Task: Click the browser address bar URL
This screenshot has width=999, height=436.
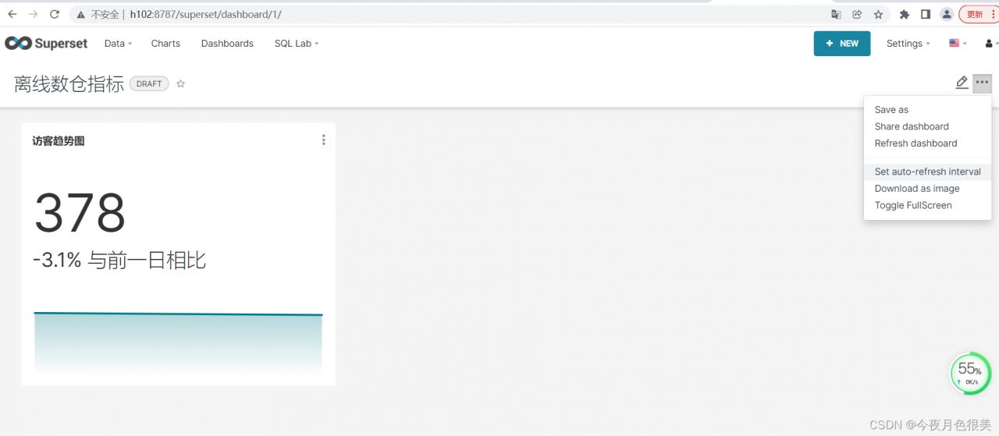Action: 205,14
